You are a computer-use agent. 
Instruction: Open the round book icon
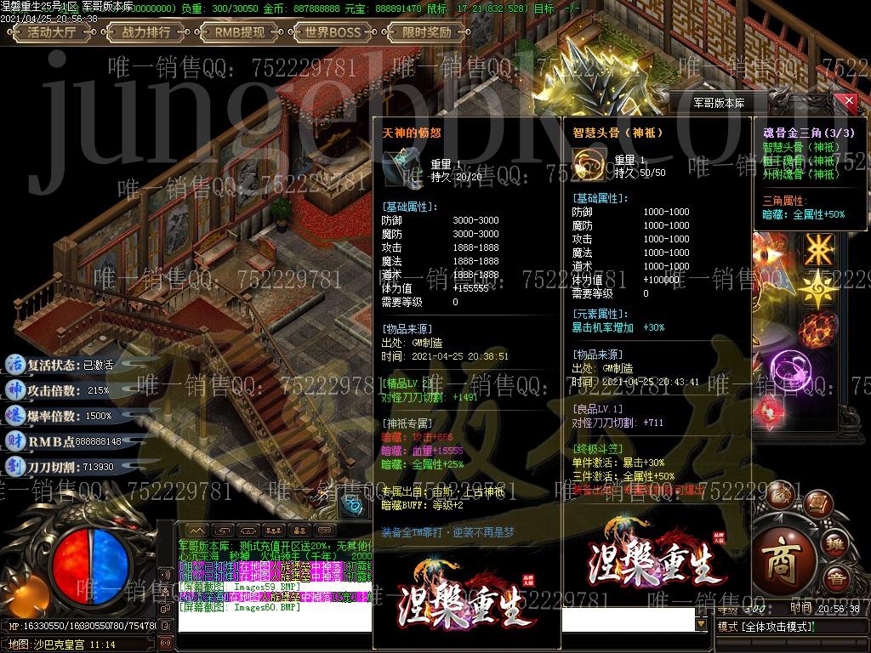(817, 501)
